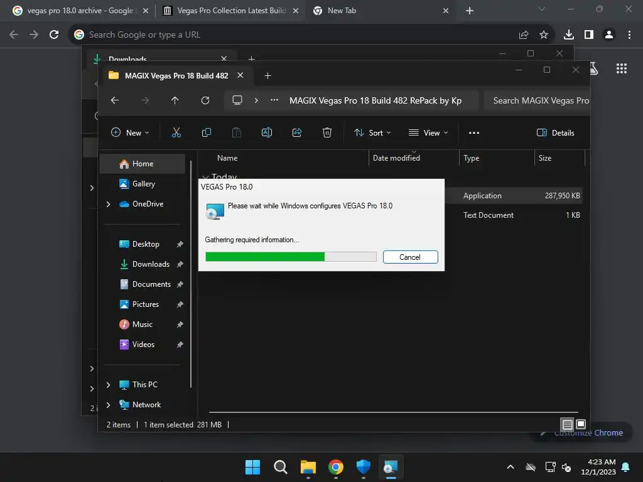The height and width of the screenshot is (482, 643).
Task: Select Network in the navigation pane
Action: [146, 405]
